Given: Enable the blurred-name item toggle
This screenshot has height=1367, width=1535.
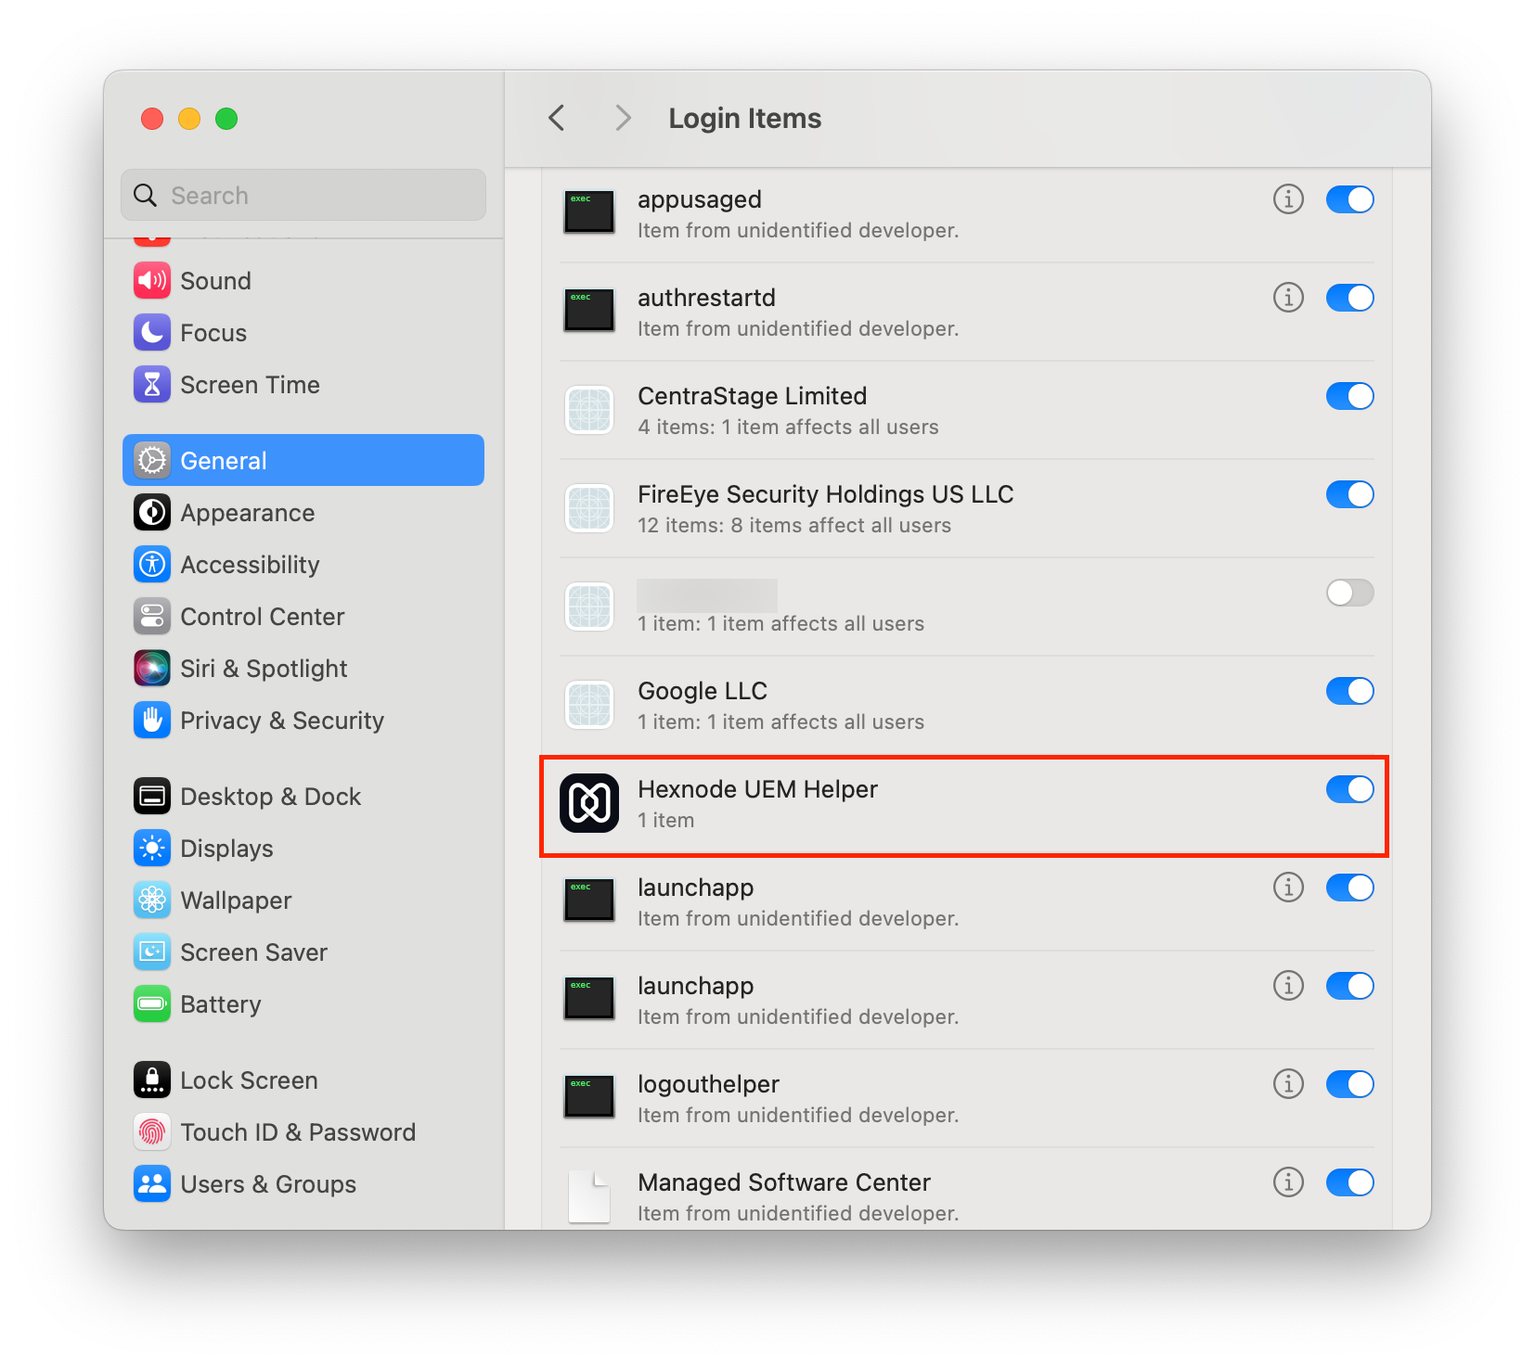Looking at the screenshot, I should [x=1350, y=593].
